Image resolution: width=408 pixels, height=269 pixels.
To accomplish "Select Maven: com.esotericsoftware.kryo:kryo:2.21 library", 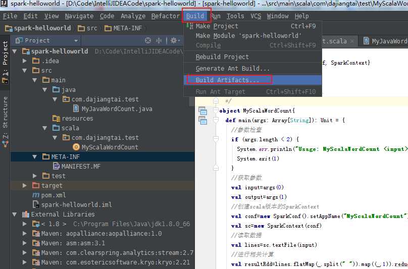I will click(x=116, y=262).
